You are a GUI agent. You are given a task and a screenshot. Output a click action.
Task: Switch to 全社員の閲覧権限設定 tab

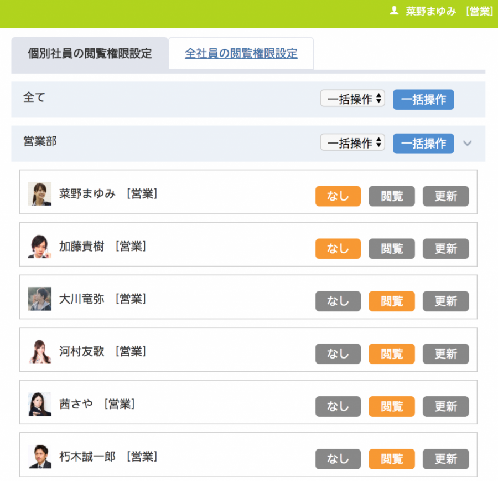(241, 54)
